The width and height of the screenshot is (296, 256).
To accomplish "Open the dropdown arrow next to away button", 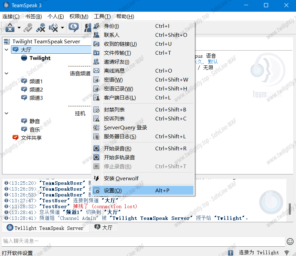I will pyautogui.click(x=19, y=28).
